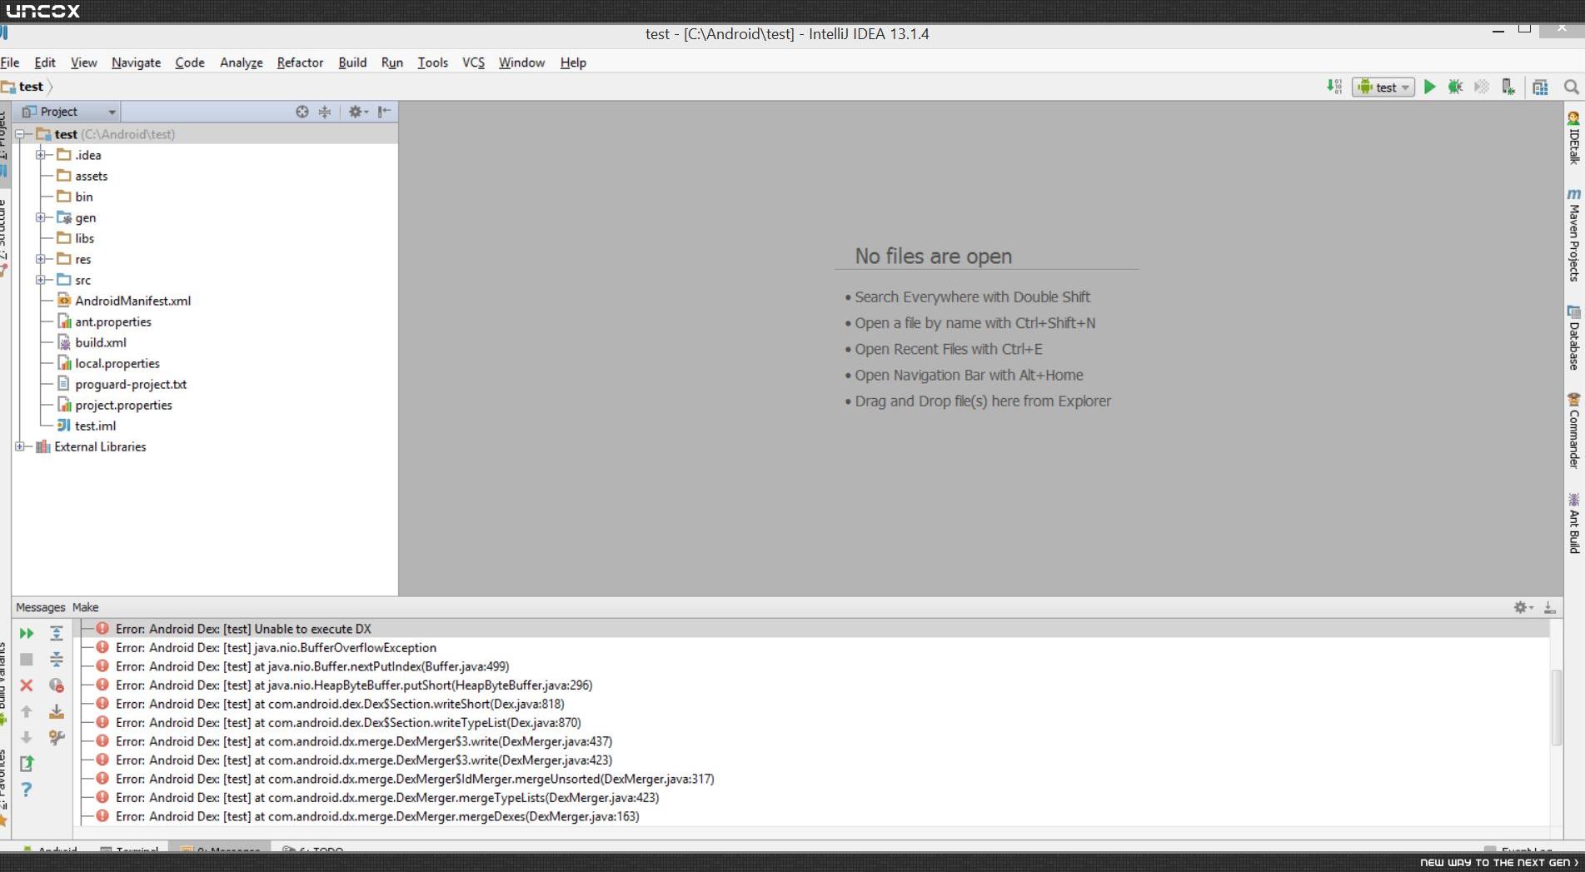This screenshot has width=1585, height=872.
Task: Expand External Libraries node
Action: (x=19, y=446)
